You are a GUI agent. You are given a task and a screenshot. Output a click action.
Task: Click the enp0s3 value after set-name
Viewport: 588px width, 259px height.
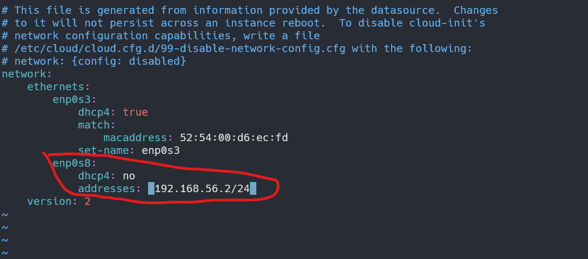pyautogui.click(x=160, y=150)
